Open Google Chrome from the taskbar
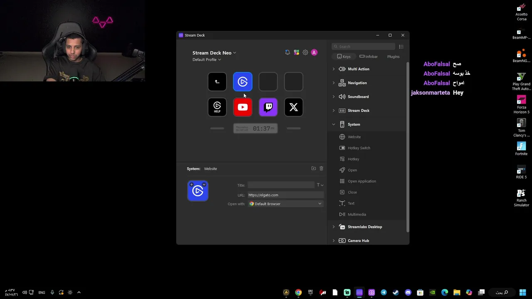 point(298,292)
